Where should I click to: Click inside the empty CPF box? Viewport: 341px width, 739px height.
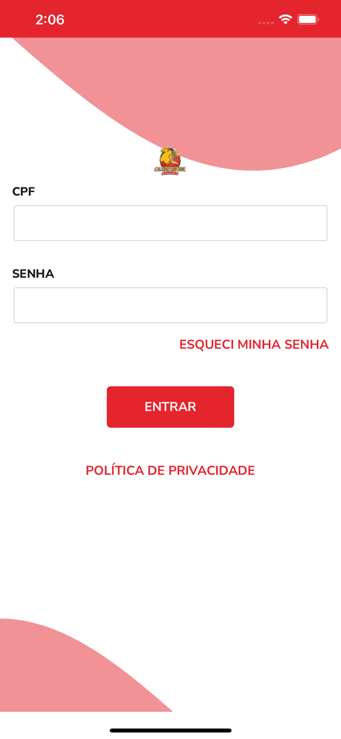pyautogui.click(x=170, y=223)
